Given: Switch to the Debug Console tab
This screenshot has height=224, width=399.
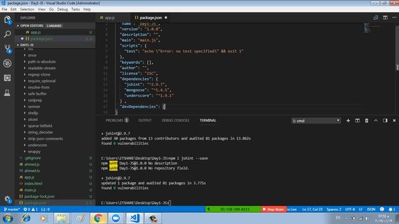Looking at the screenshot, I should 175,120.
